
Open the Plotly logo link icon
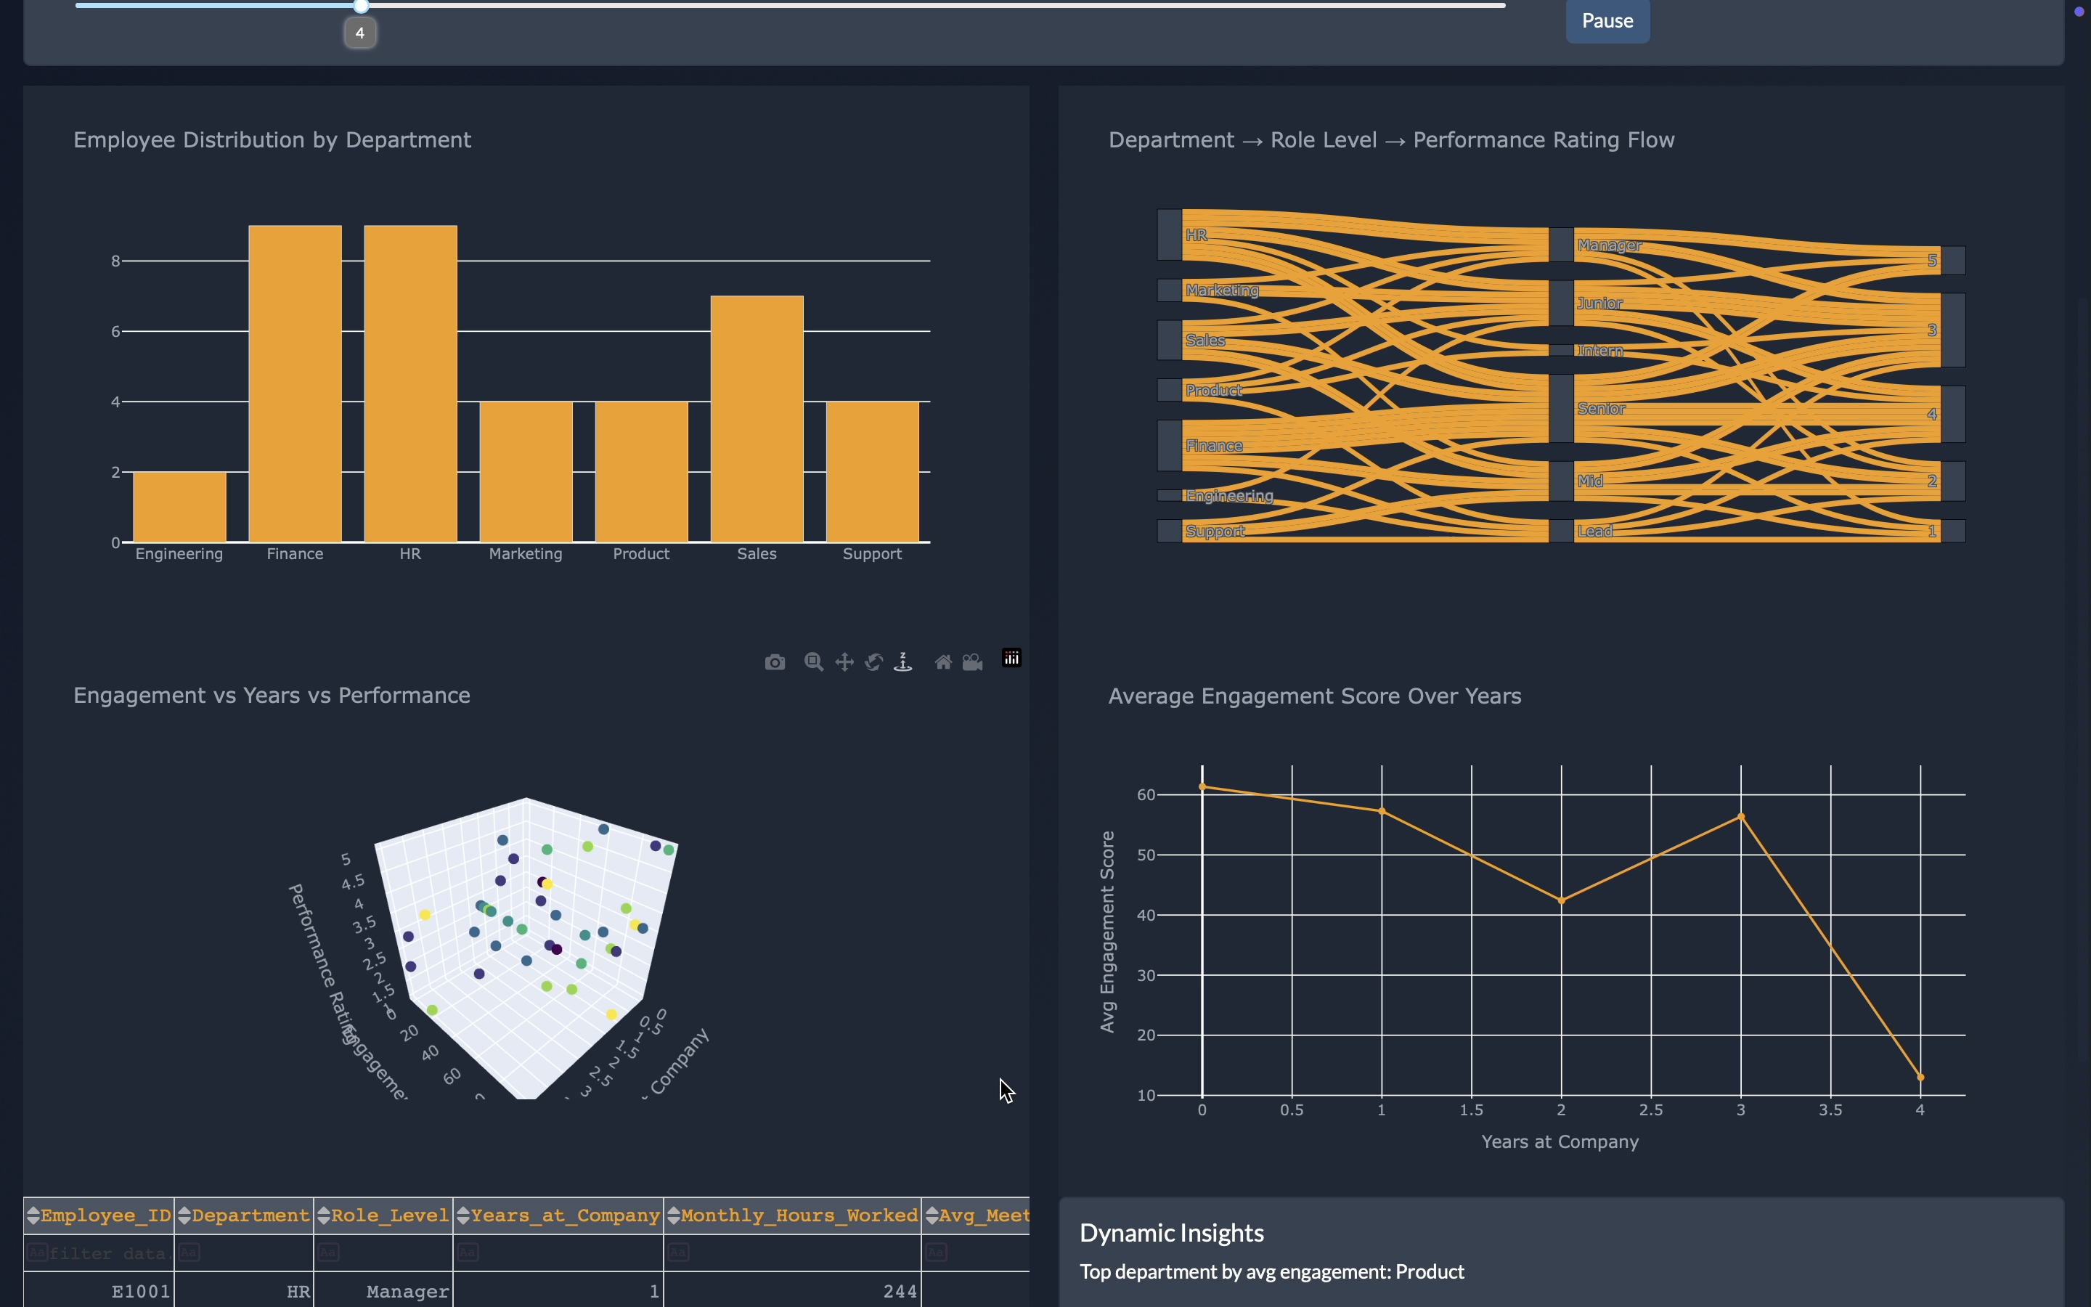coord(1011,659)
